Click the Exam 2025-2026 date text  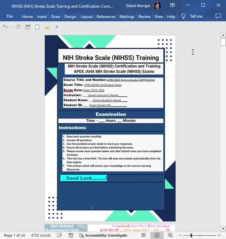(x=94, y=90)
